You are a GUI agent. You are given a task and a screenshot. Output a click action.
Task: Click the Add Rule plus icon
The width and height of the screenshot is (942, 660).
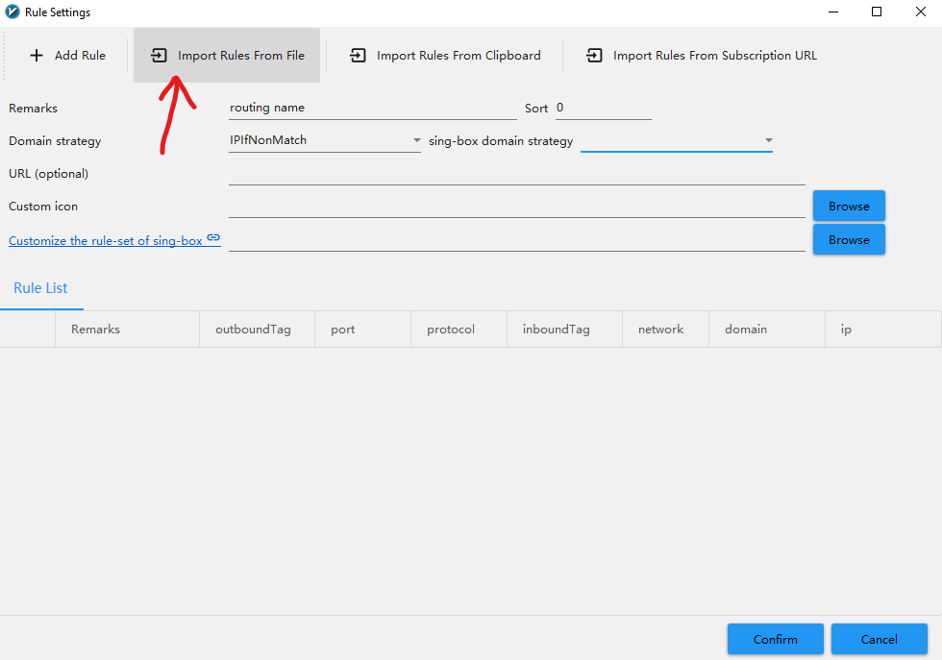[37, 56]
